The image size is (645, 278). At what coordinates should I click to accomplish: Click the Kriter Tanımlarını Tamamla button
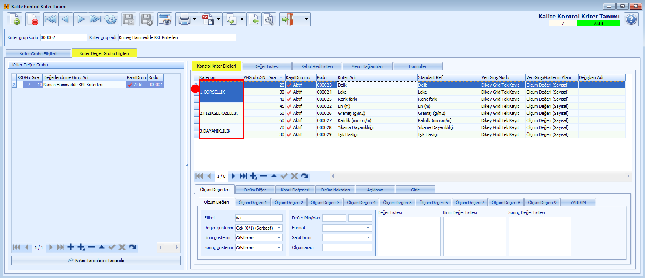96,260
